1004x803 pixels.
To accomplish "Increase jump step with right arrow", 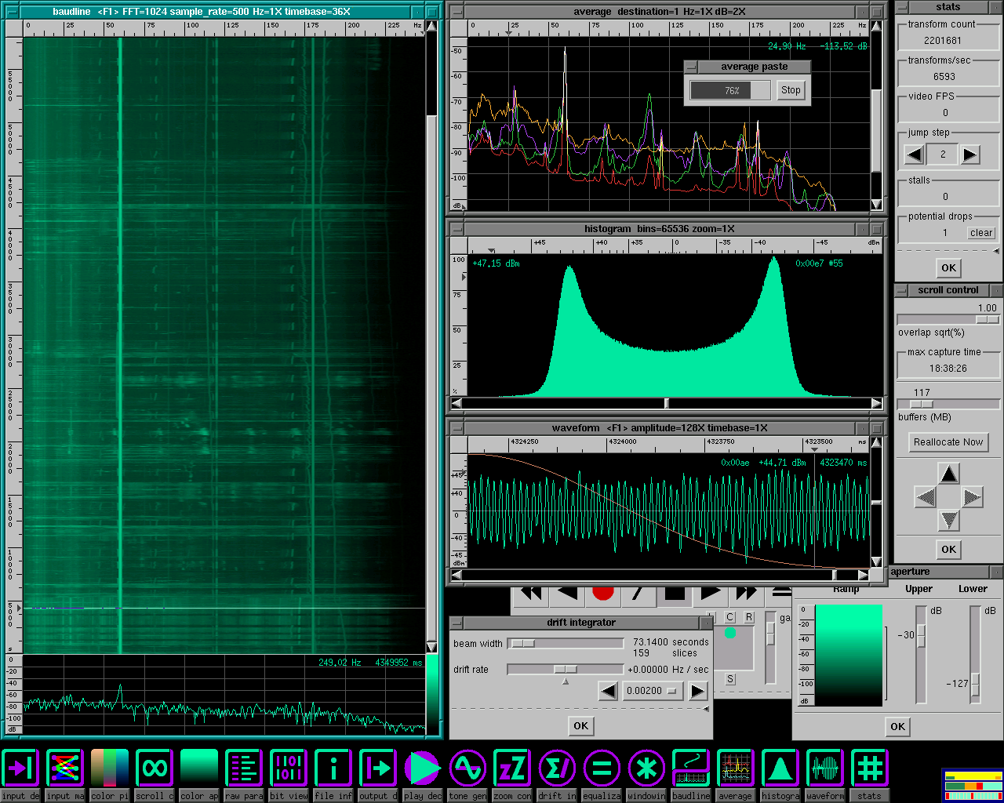I will pyautogui.click(x=970, y=154).
